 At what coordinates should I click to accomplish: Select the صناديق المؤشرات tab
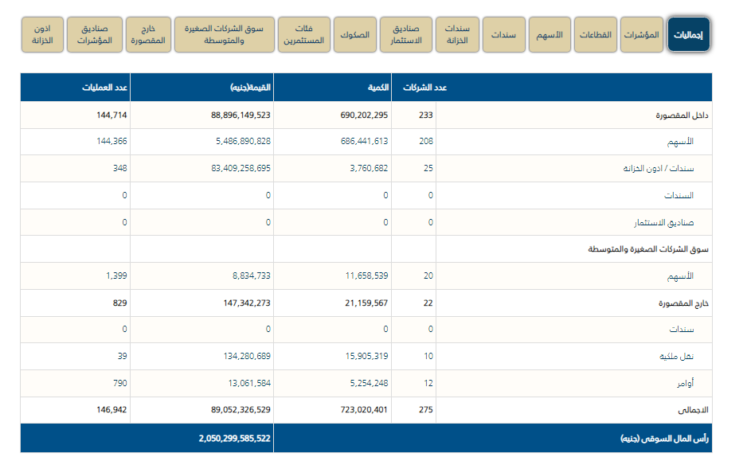[x=95, y=34]
